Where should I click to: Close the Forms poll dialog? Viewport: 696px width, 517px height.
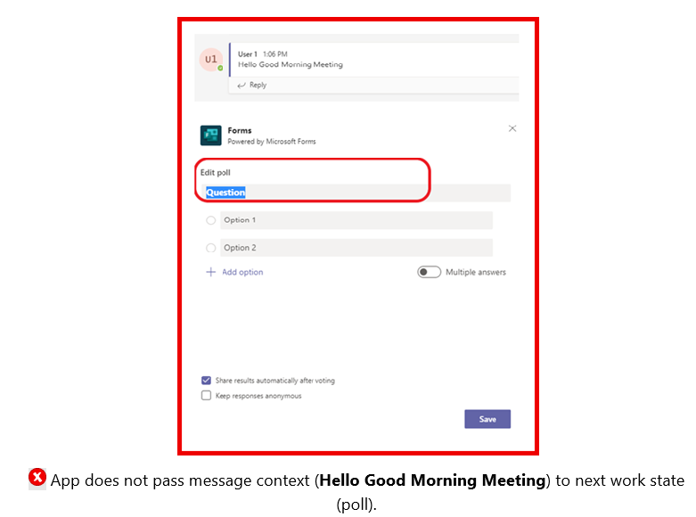click(512, 128)
